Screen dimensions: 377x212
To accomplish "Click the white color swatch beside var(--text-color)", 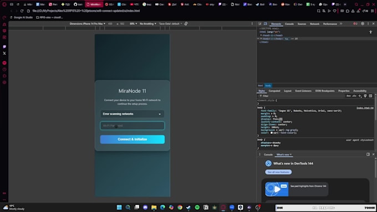I will 272,133.
